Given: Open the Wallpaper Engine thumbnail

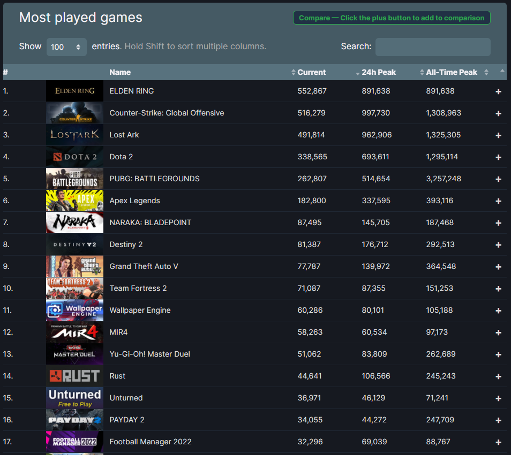Looking at the screenshot, I should [74, 310].
